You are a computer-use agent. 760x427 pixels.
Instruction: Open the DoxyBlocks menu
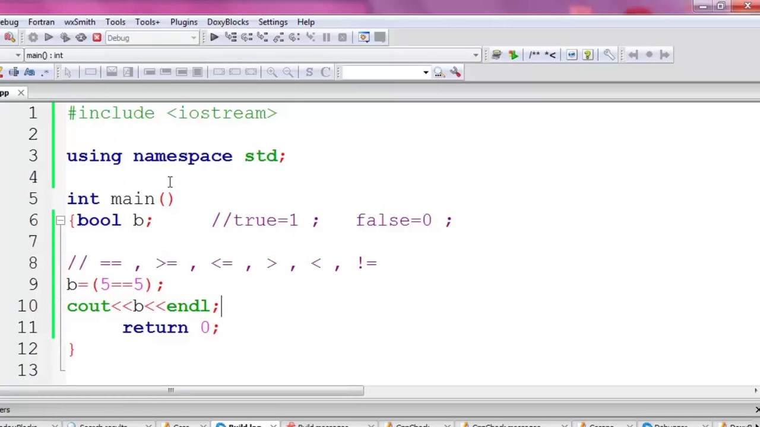coord(228,22)
